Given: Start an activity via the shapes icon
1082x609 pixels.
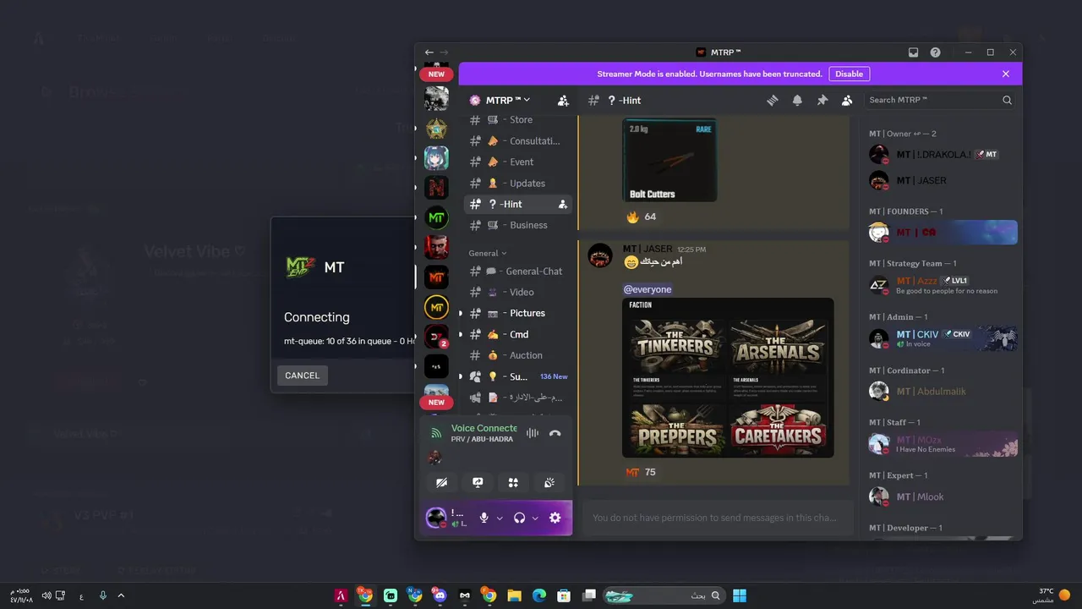Looking at the screenshot, I should point(513,482).
